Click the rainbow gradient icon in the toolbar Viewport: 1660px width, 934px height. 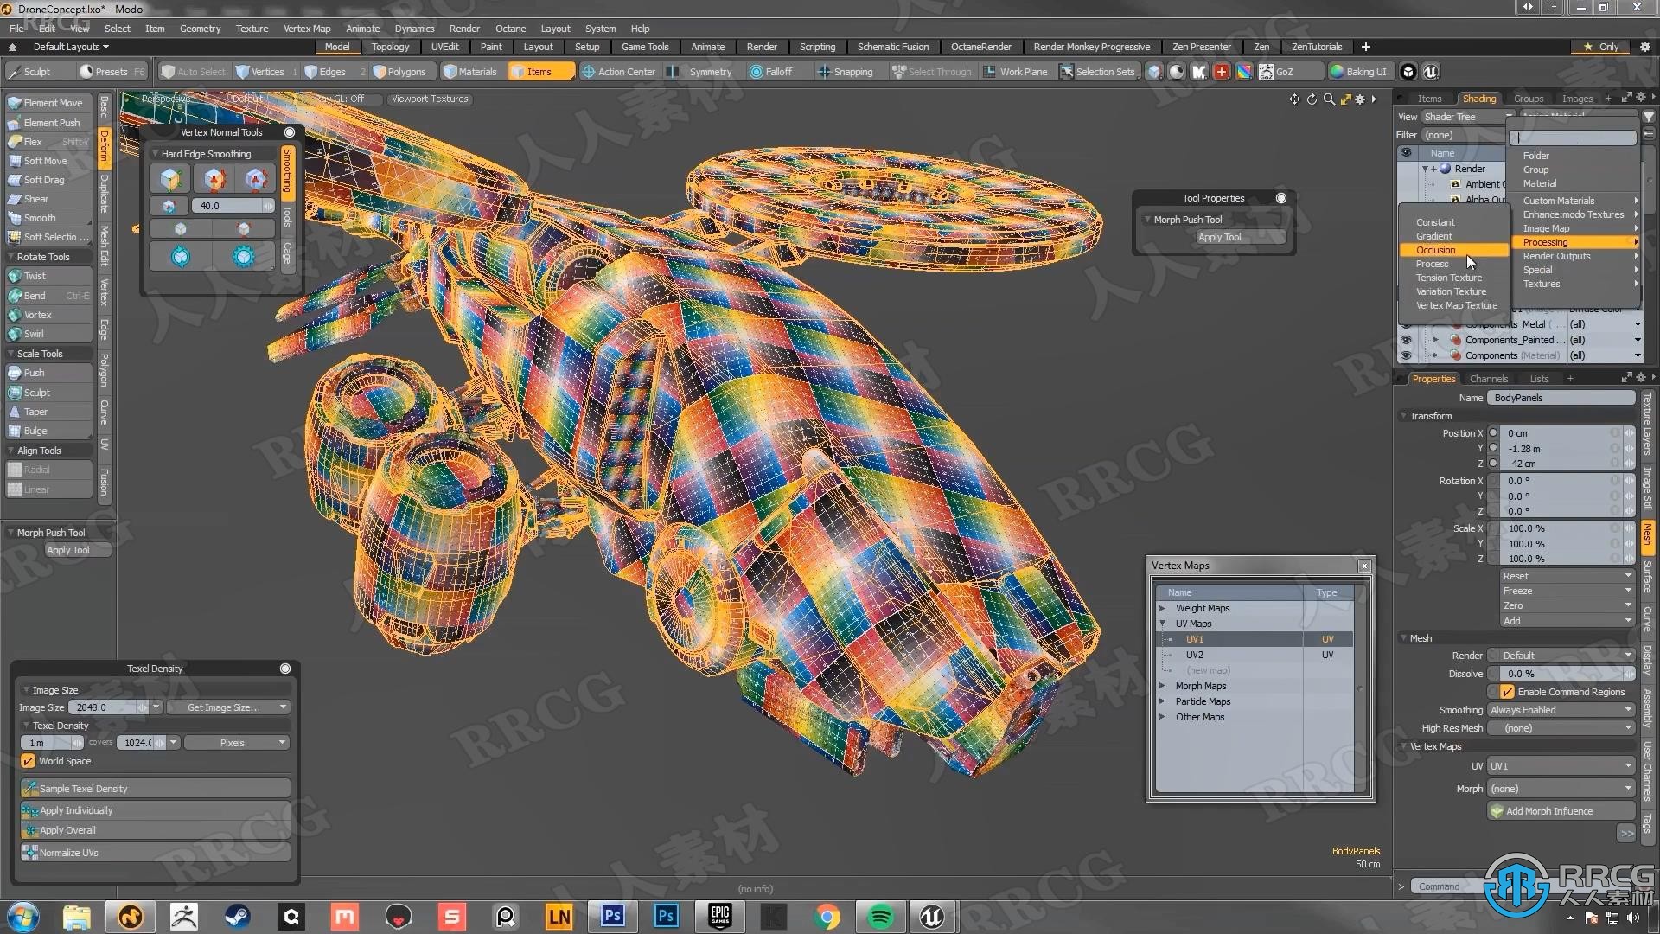pyautogui.click(x=1244, y=72)
